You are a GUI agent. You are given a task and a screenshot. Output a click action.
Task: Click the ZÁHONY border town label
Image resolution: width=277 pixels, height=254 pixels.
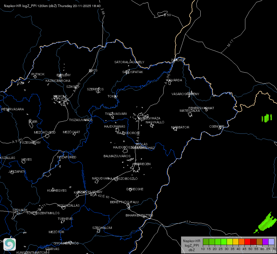pos(177,60)
